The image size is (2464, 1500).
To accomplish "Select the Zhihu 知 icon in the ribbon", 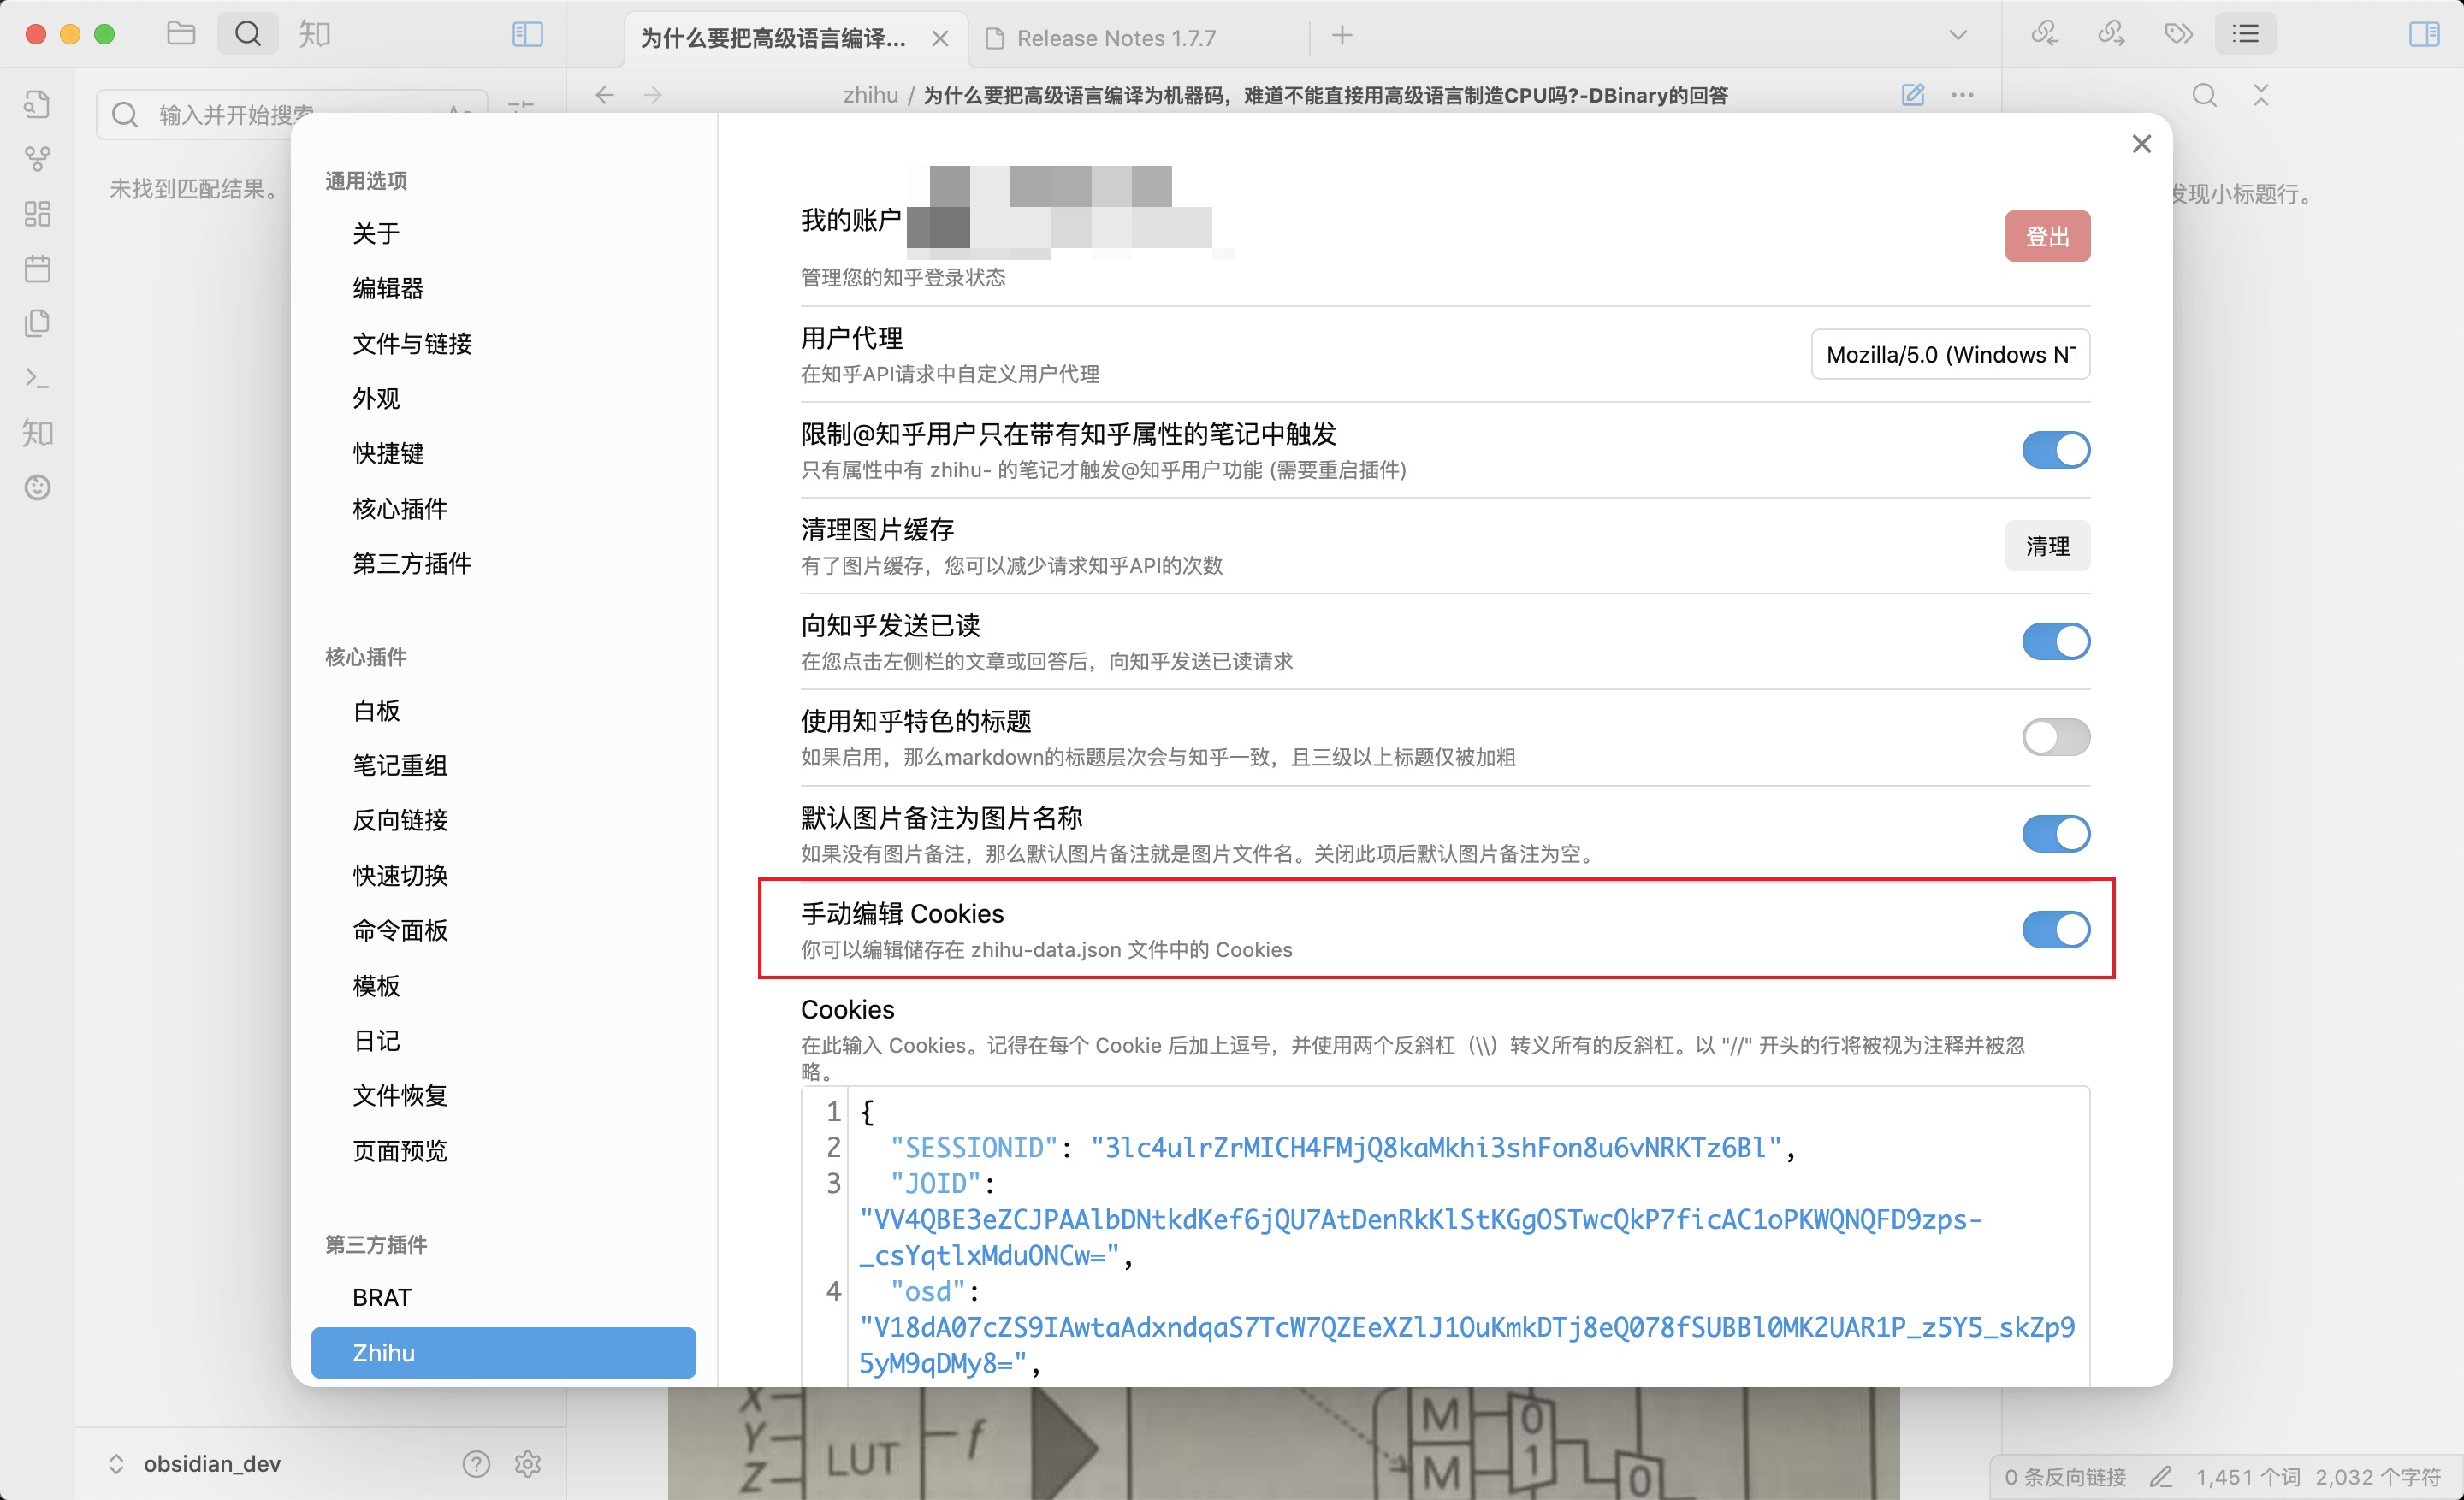I will [37, 434].
